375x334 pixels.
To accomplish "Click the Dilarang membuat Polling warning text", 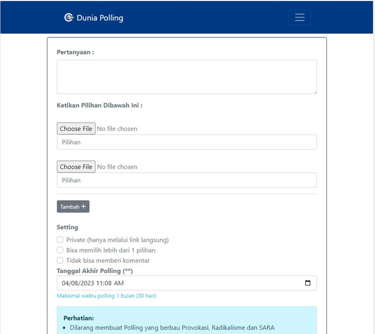I will click(172, 328).
